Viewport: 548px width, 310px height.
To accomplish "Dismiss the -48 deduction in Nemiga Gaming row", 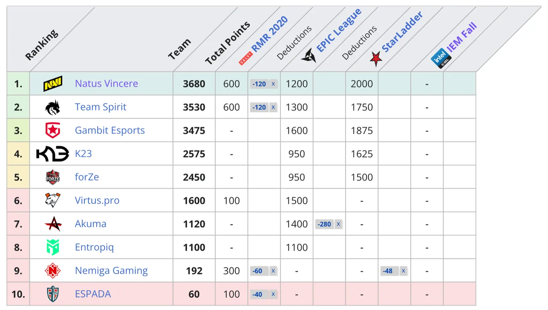I will tap(403, 271).
